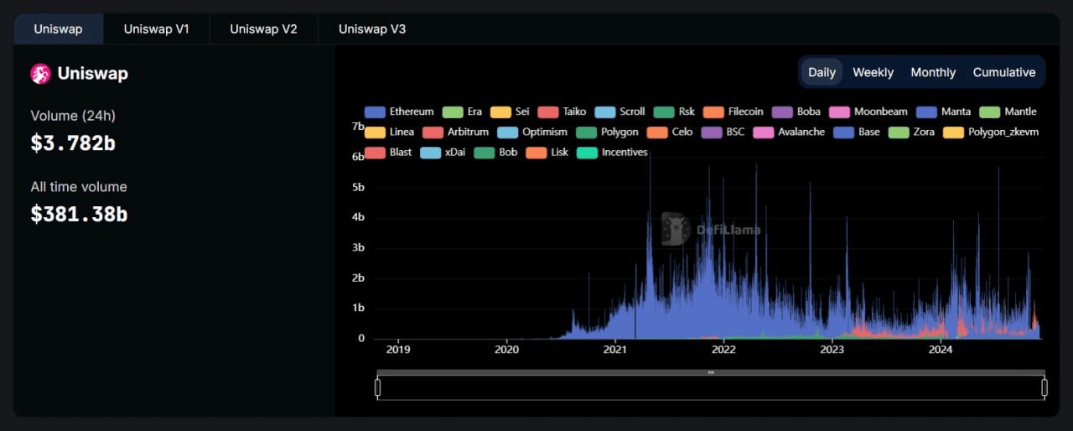Hide the Polygon chain series

pos(607,132)
